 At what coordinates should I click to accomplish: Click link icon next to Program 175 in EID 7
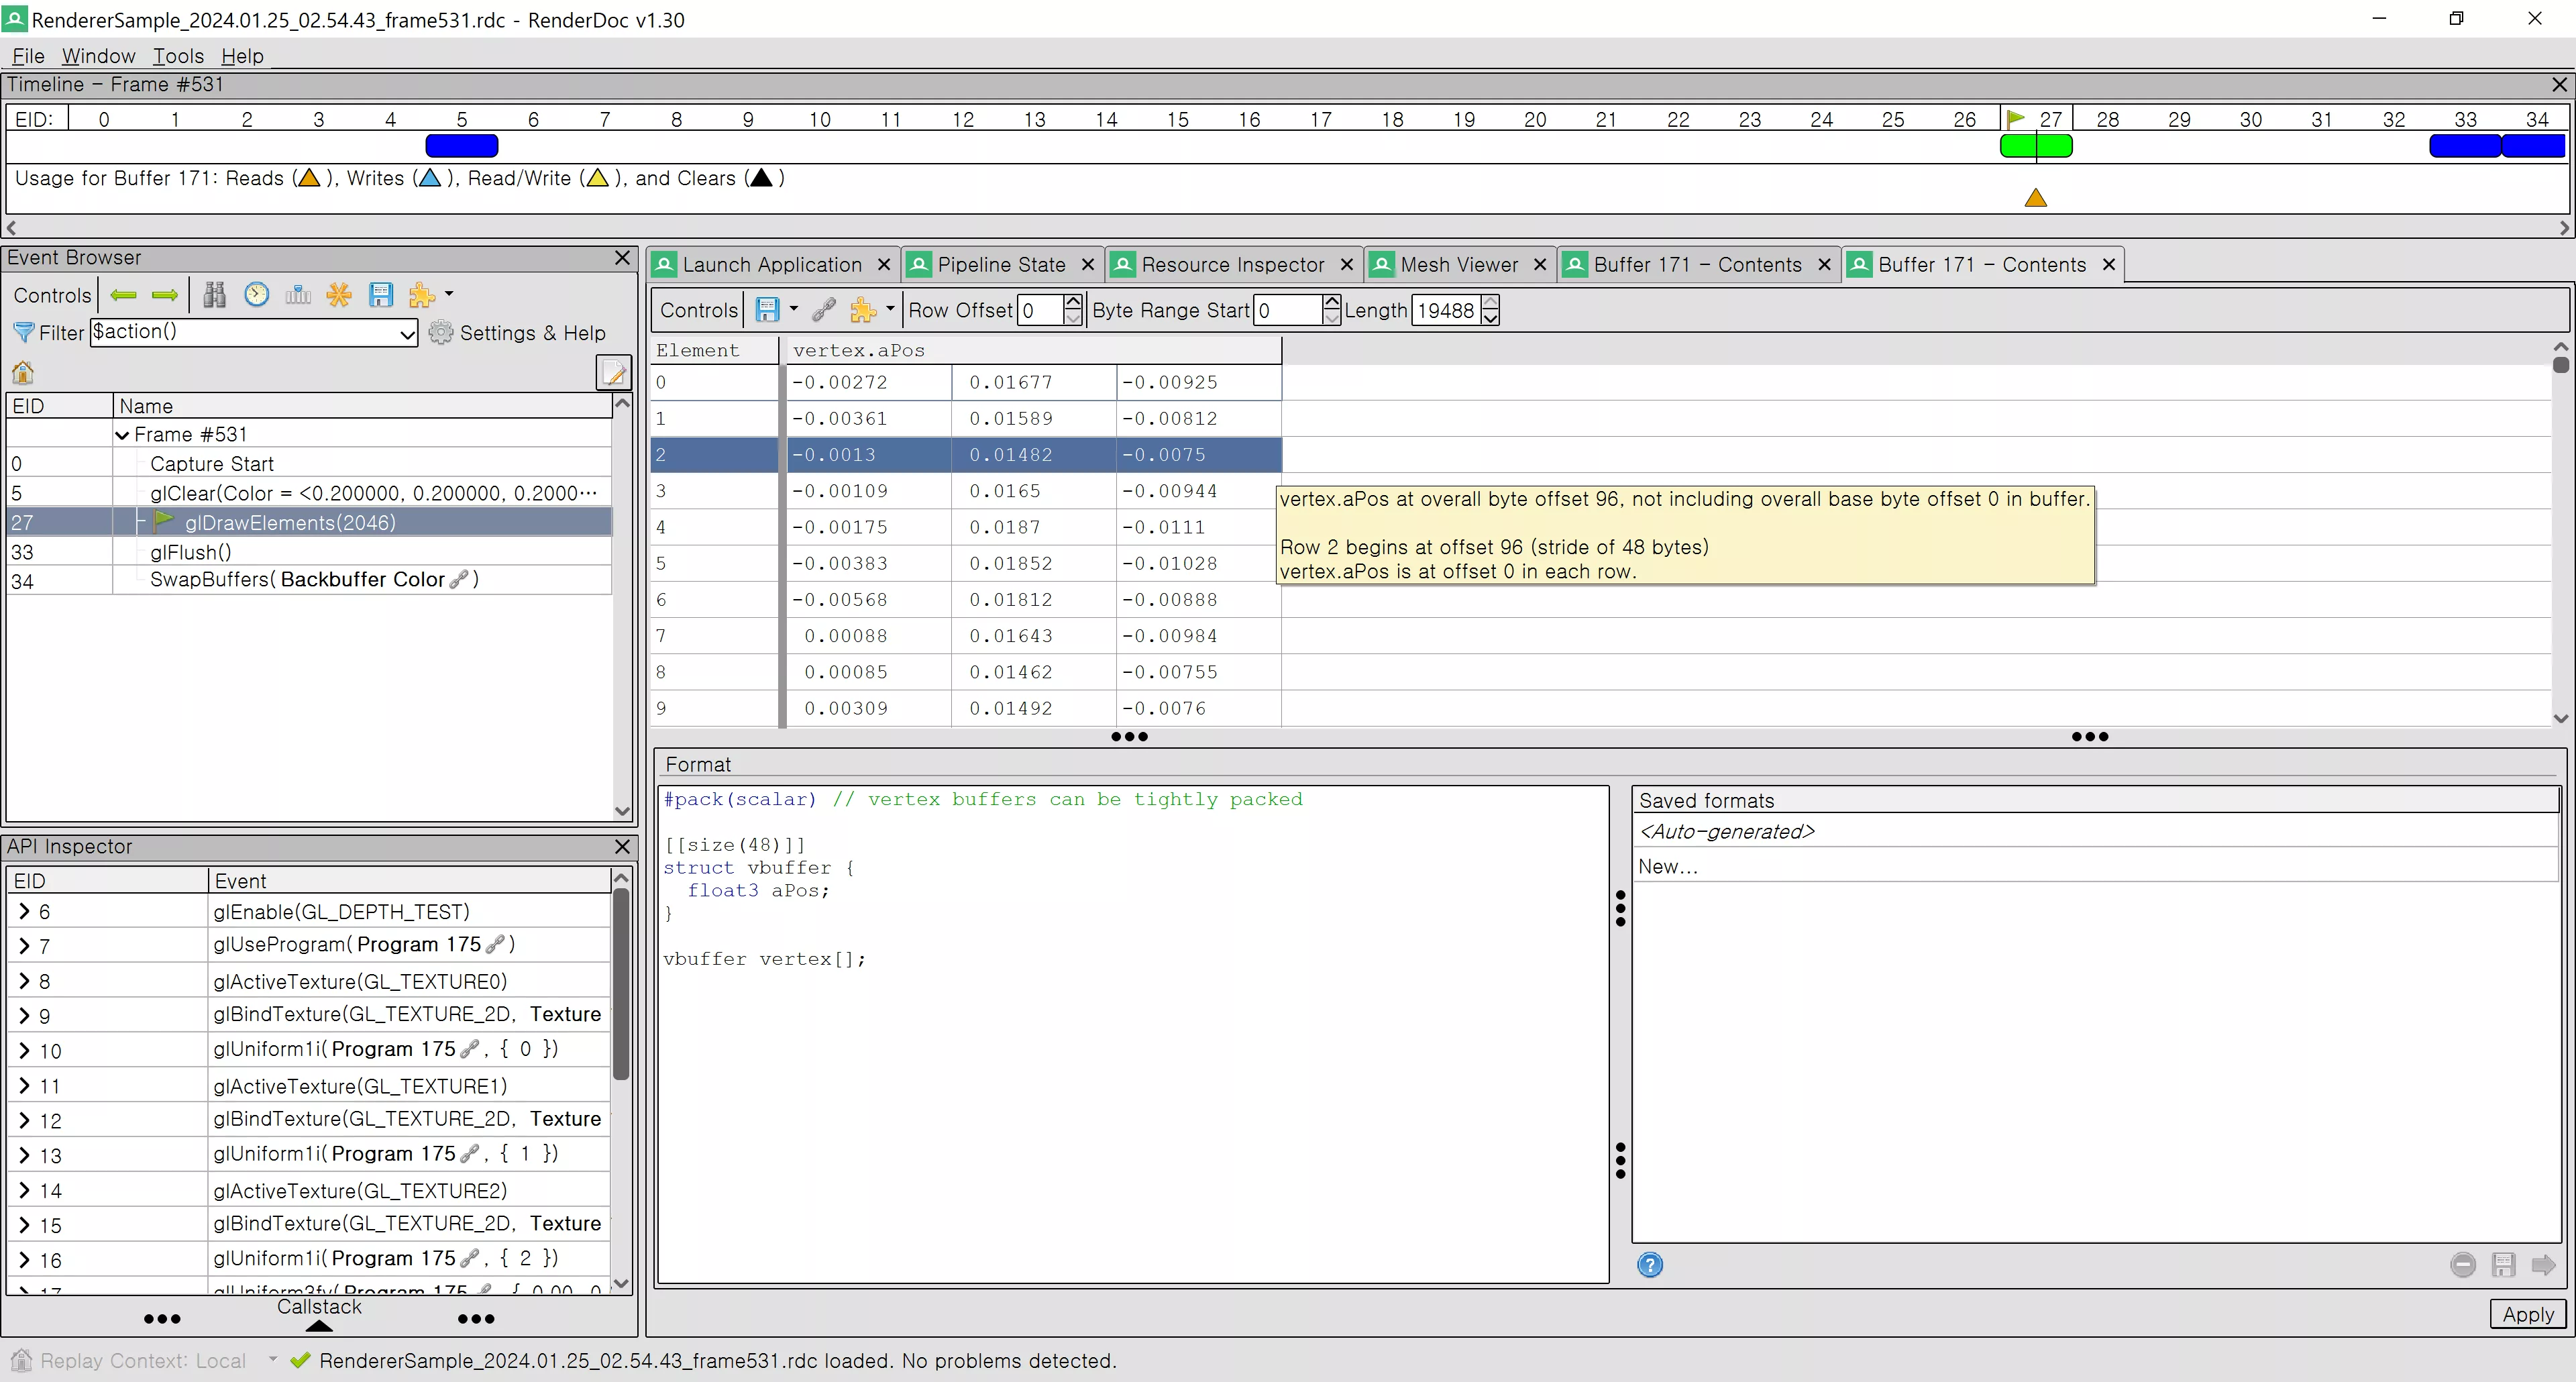pos(495,945)
